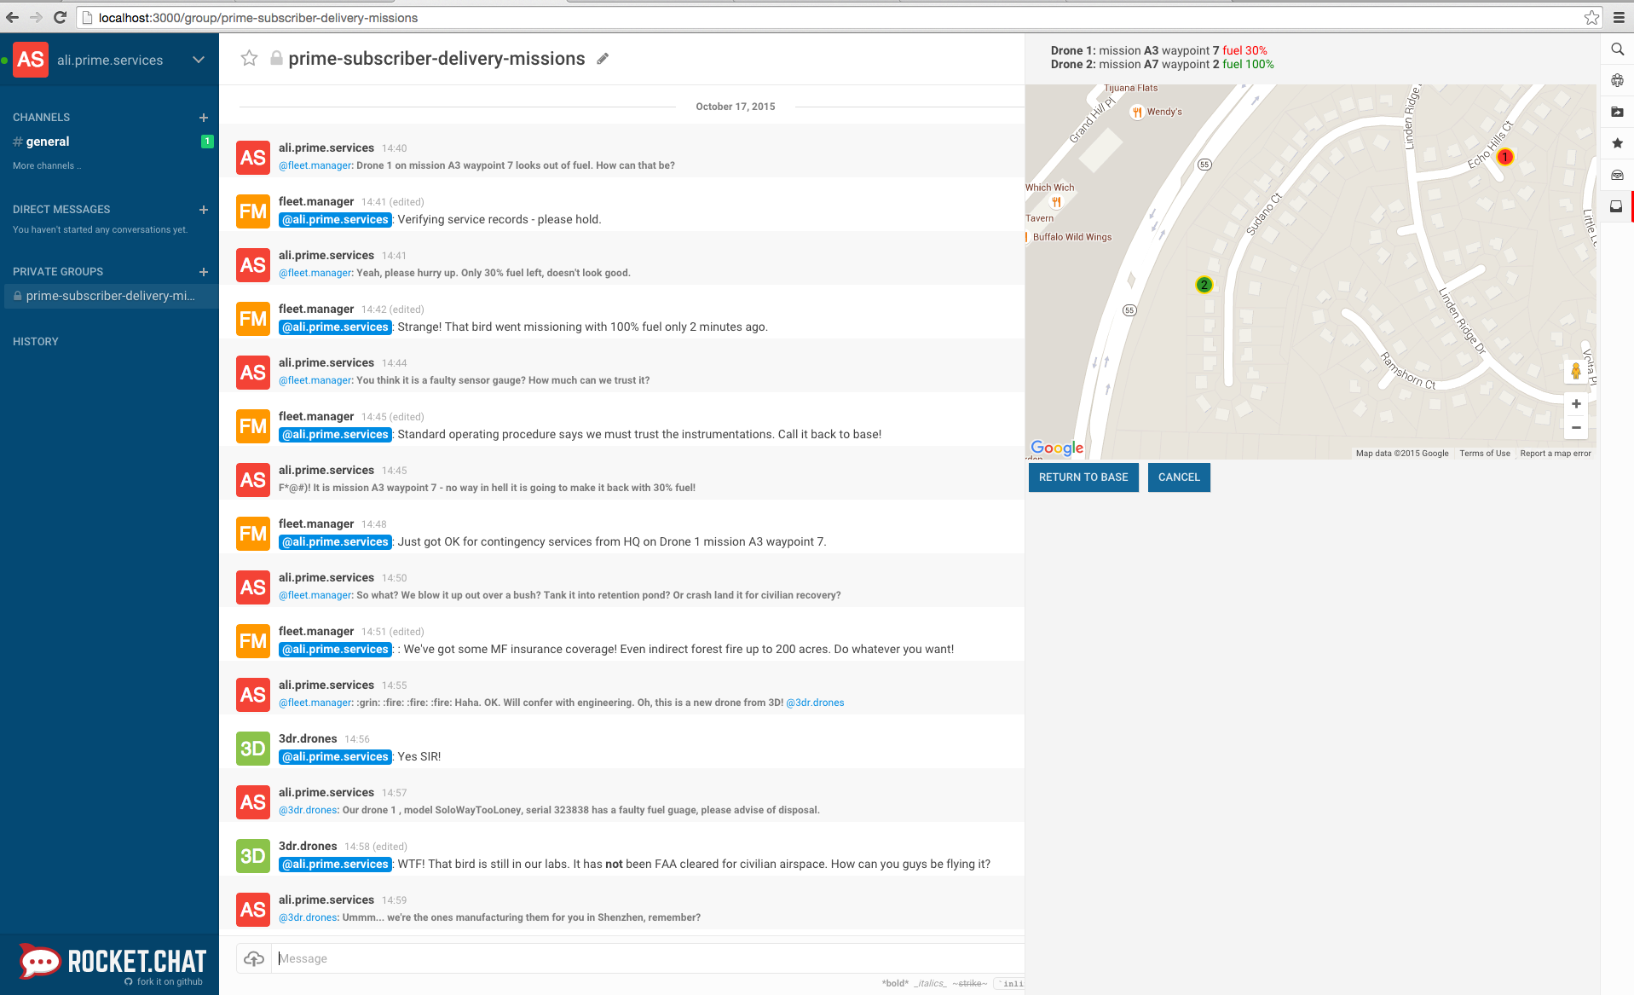Viewport: 1634px width, 995px height.
Task: Expand channels with plus icon
Action: coord(203,118)
